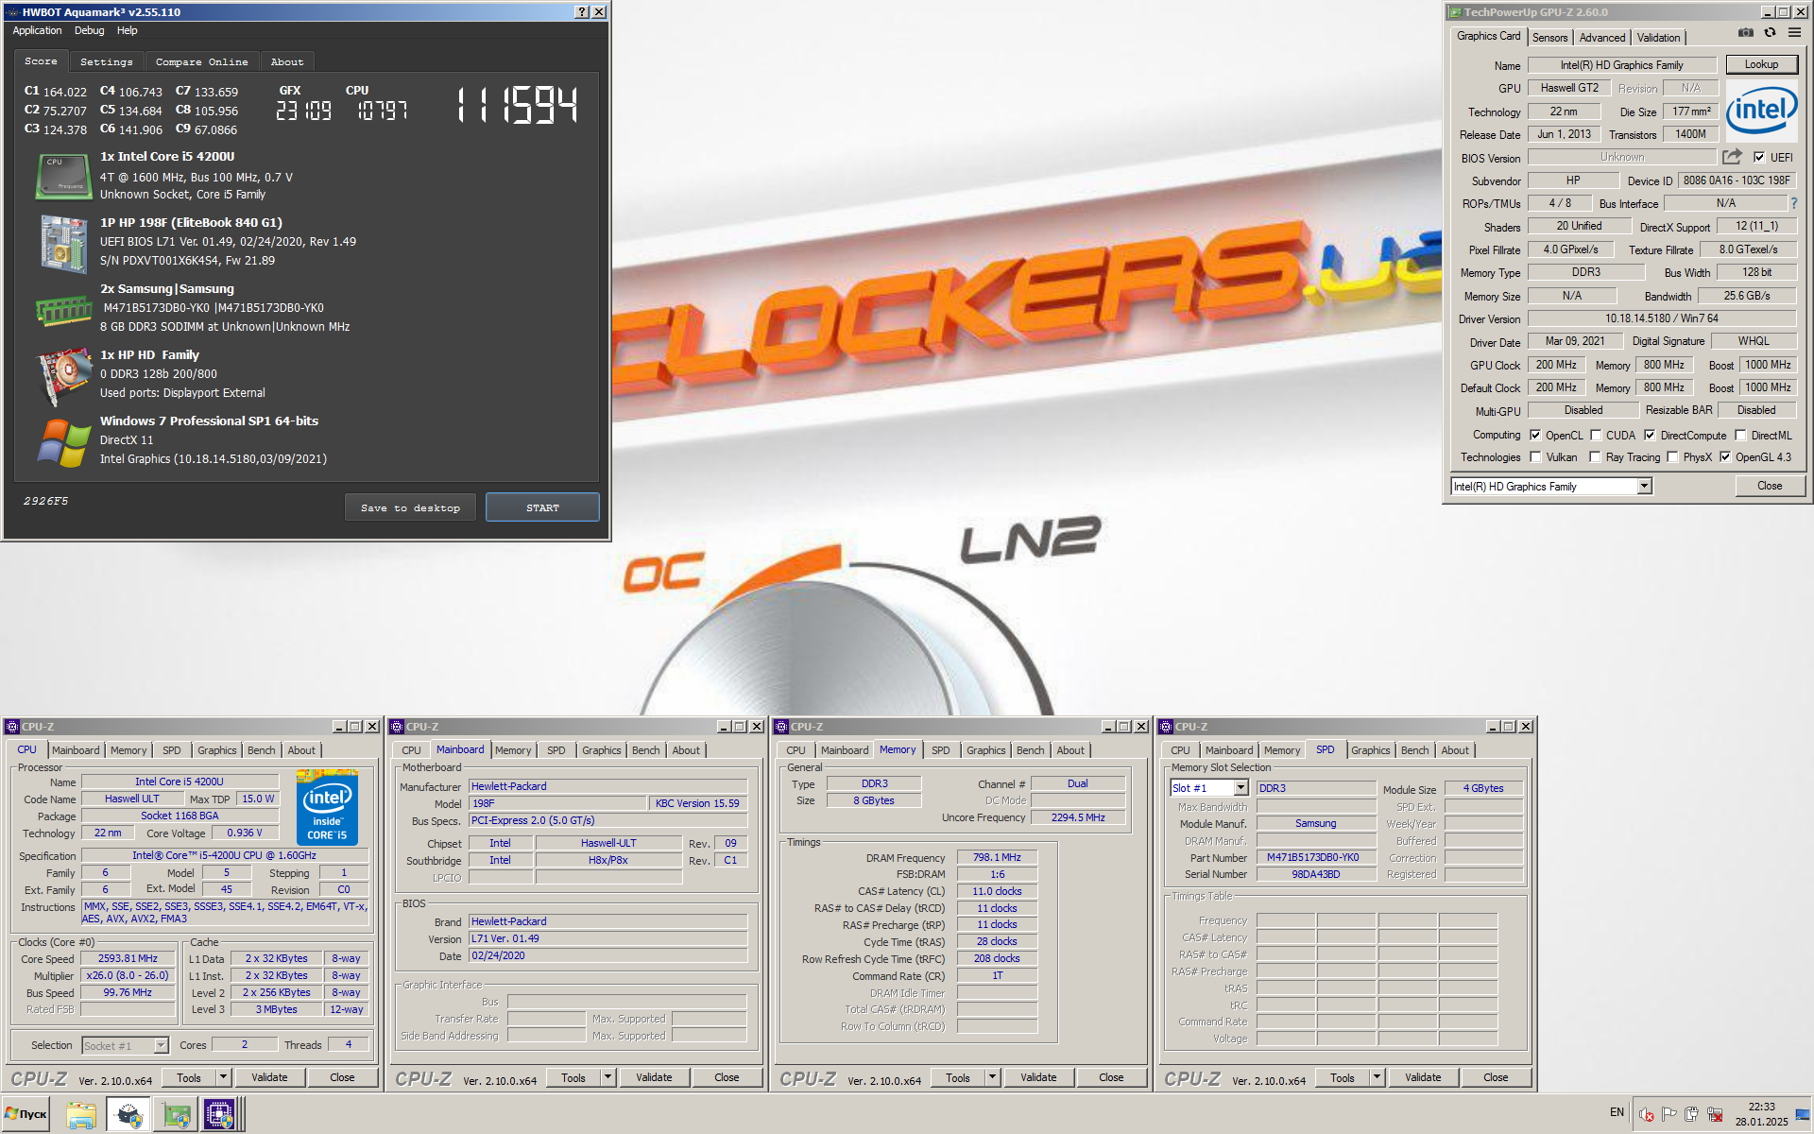Click Close button in GPU-Z window
1814x1134 pixels.
point(1770,486)
